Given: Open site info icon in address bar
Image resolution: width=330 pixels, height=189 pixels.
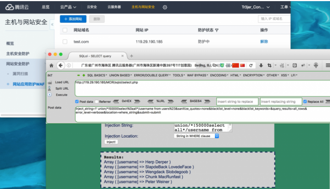Looking at the screenshot, I should tap(69, 66).
